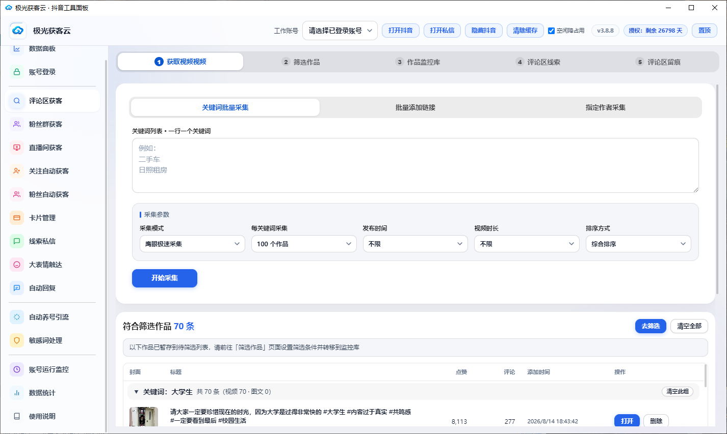
Task: Click the 关注自动获客 user-plus icon
Action: [x=17, y=171]
